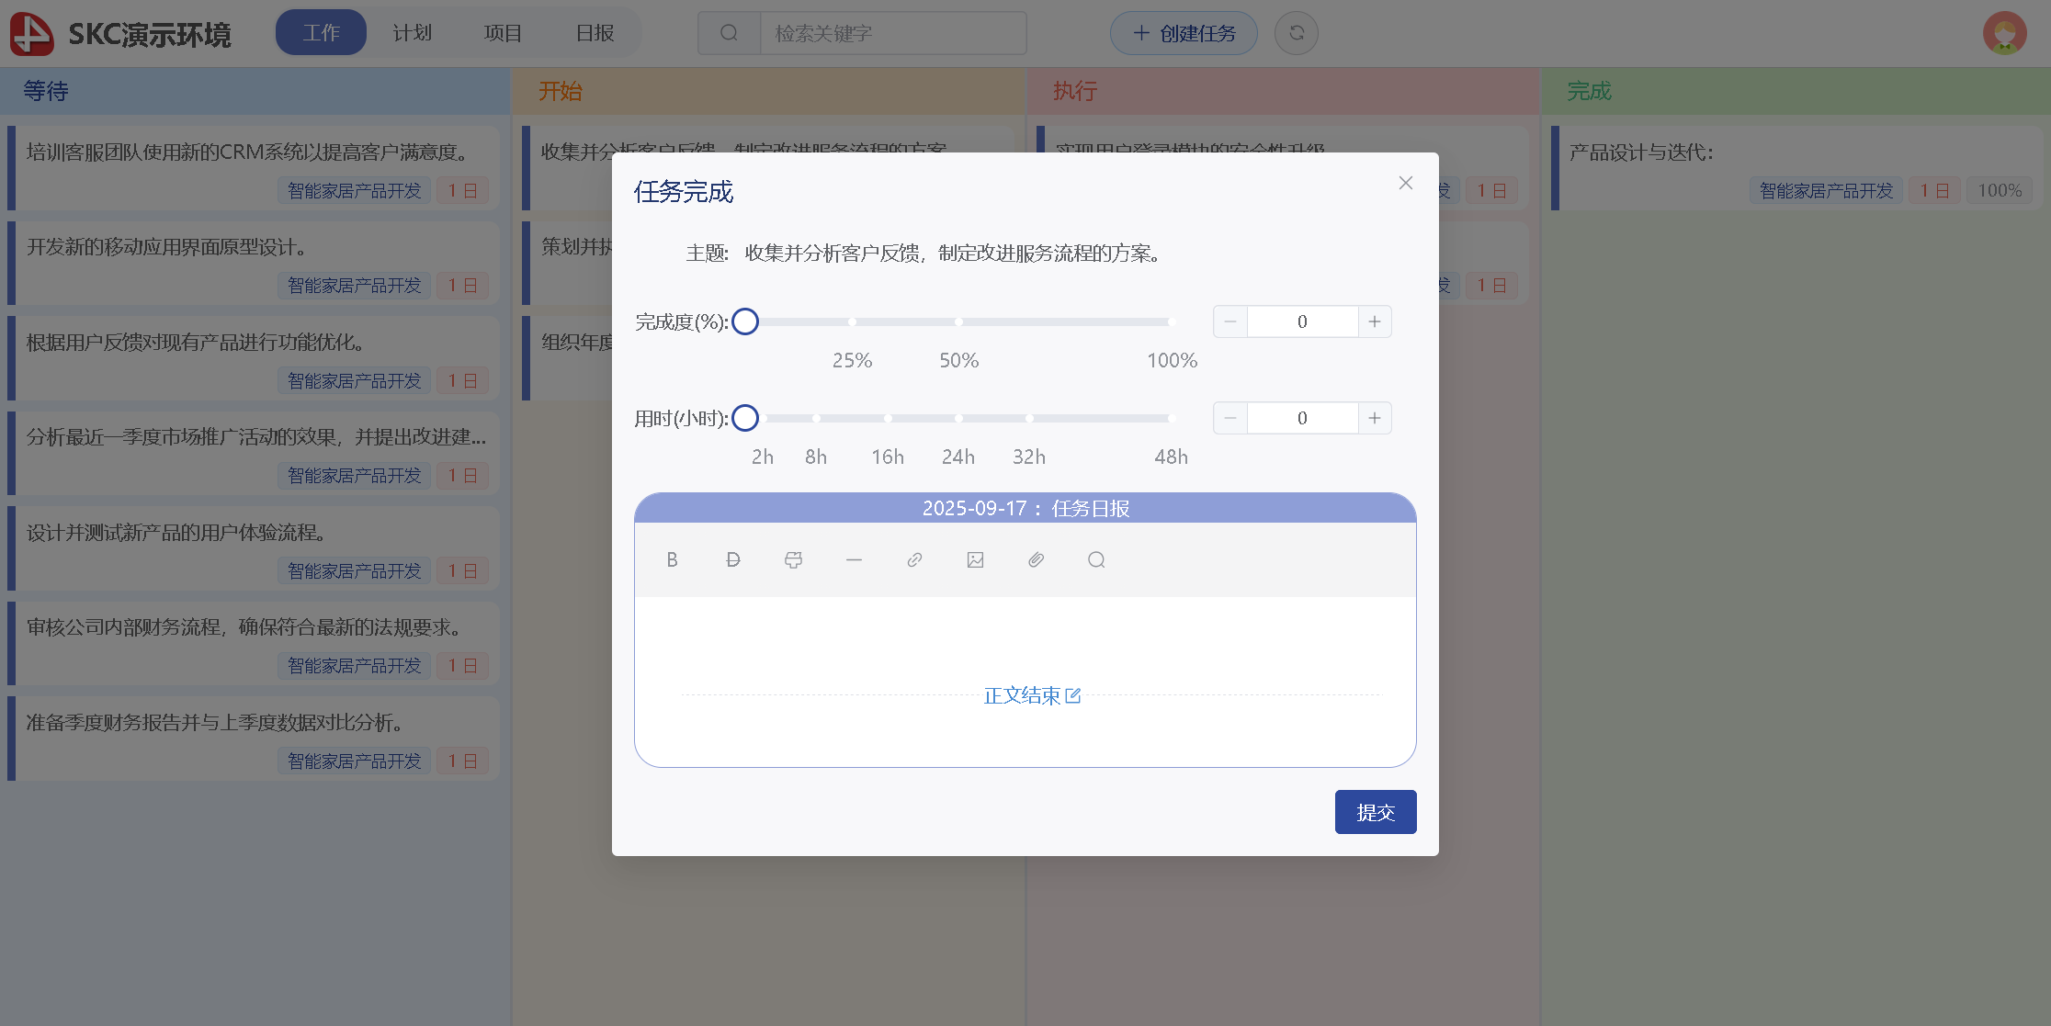Click the 检索关键字 search field
2051x1026 pixels.
point(891,33)
